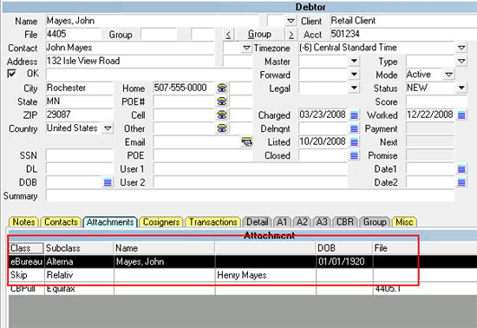Viewport: 477px width, 328px height.
Task: Click the POE# phone dial icon
Action: pyautogui.click(x=222, y=102)
